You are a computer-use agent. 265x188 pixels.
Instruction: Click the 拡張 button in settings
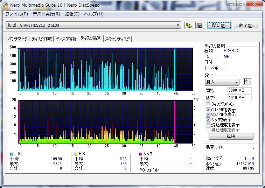click(x=231, y=136)
